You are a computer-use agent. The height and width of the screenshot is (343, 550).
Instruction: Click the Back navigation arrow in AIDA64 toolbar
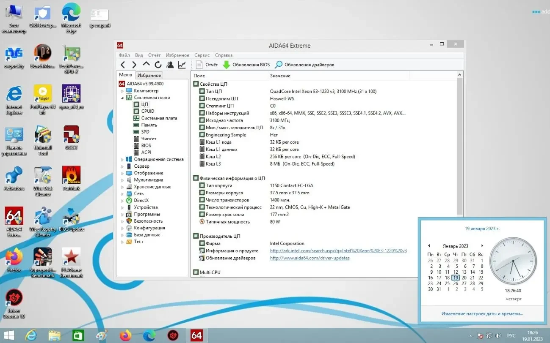[x=122, y=65]
